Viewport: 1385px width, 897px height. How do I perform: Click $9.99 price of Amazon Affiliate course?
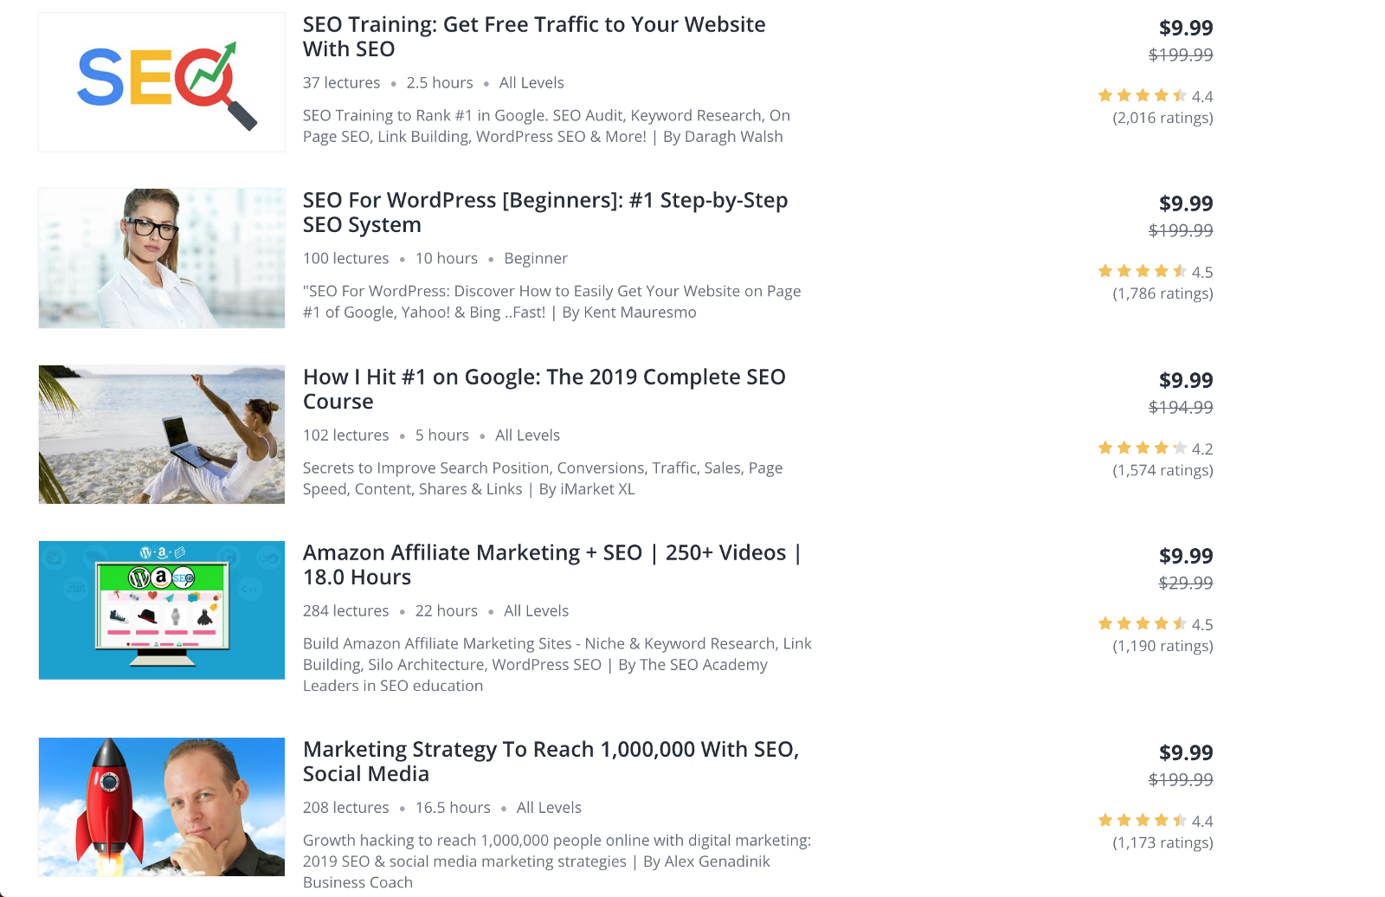[x=1186, y=556]
